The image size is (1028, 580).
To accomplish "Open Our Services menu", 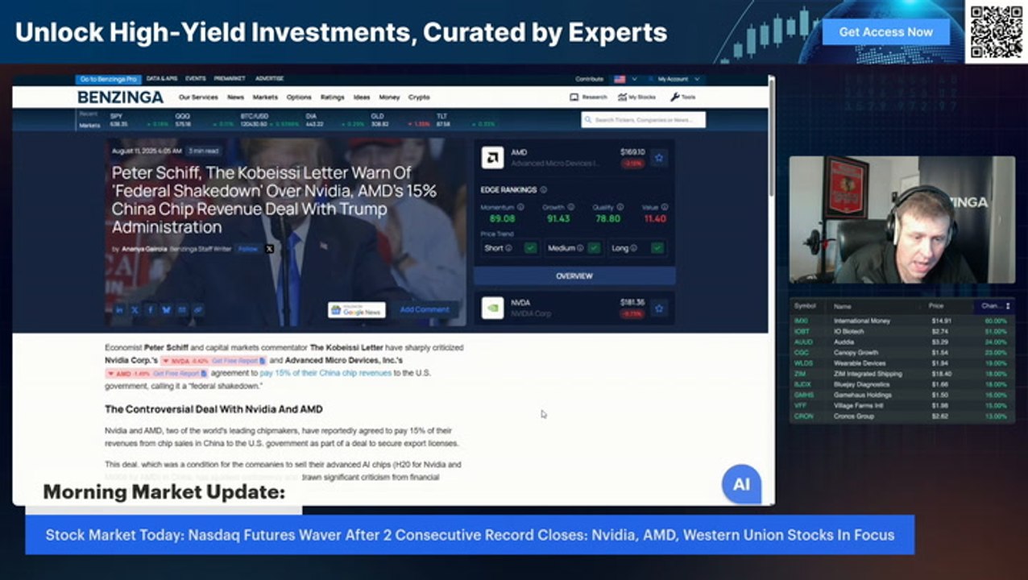I will [198, 97].
